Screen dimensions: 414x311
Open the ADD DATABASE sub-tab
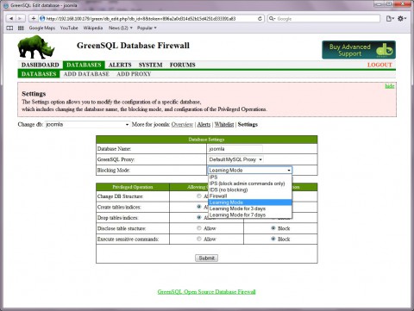(x=86, y=74)
